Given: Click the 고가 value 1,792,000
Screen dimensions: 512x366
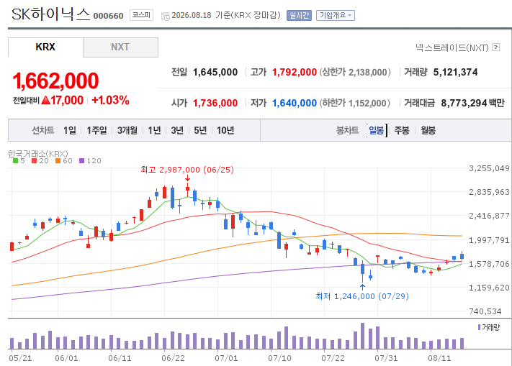Looking at the screenshot, I should pyautogui.click(x=295, y=72).
